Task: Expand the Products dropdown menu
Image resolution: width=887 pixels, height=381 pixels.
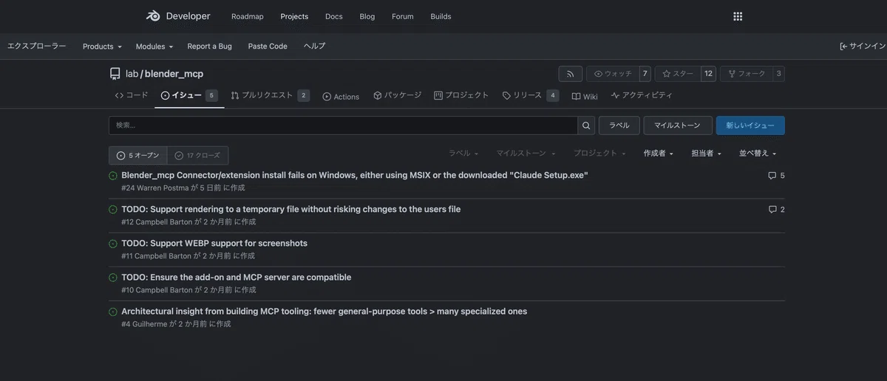Action: point(102,46)
